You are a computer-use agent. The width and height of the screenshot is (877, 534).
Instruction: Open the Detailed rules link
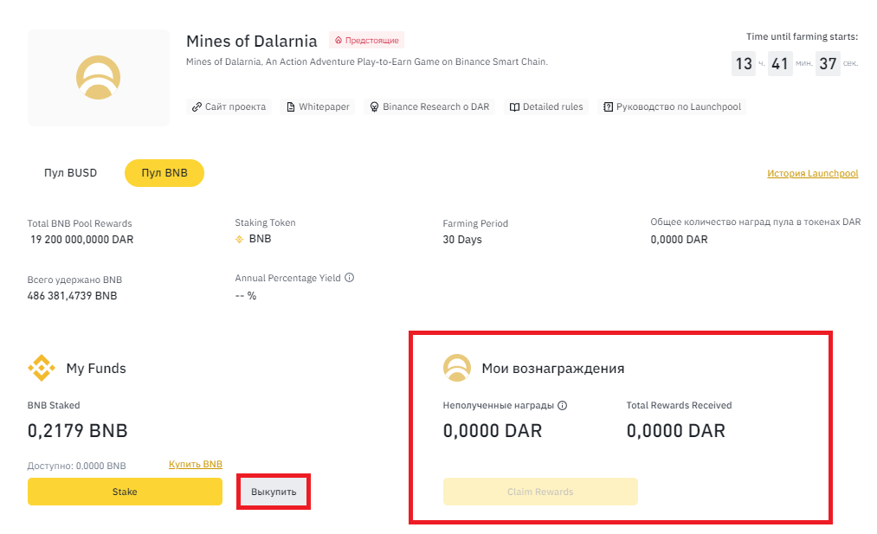pos(546,106)
